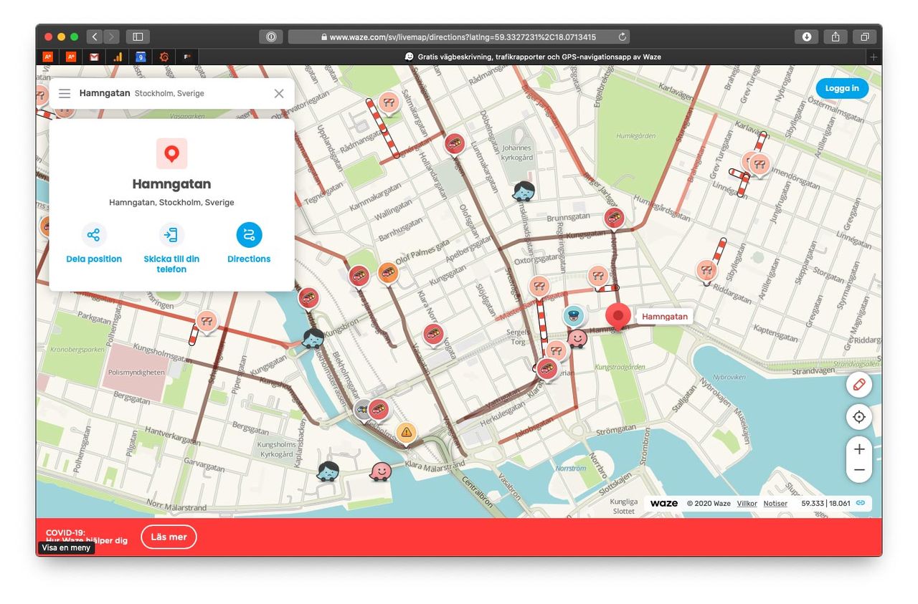Click traffic jam marker near Brunnsgatan

click(614, 217)
